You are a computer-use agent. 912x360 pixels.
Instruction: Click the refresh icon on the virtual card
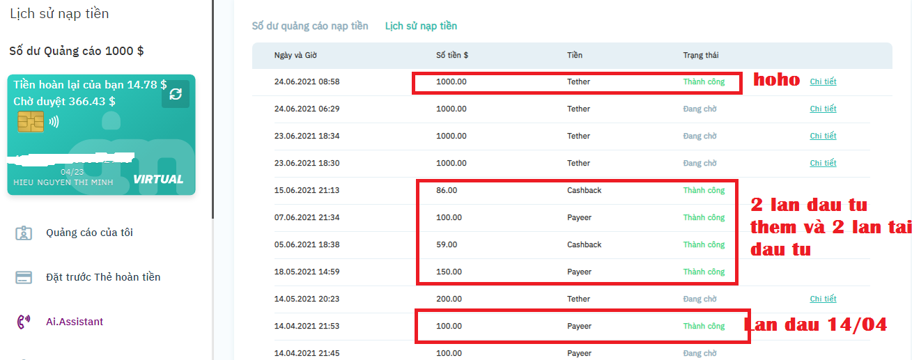pos(176,94)
